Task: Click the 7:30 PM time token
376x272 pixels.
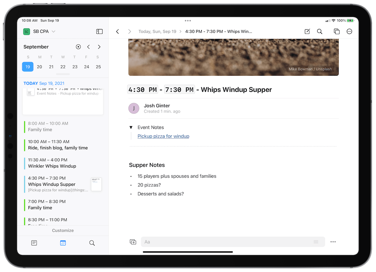Action: [x=180, y=90]
